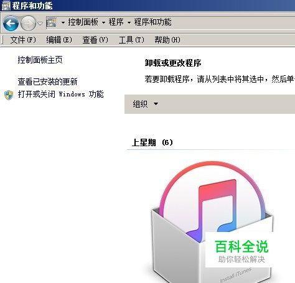
Task: Open the 组织 dropdown menu
Action: [x=146, y=104]
